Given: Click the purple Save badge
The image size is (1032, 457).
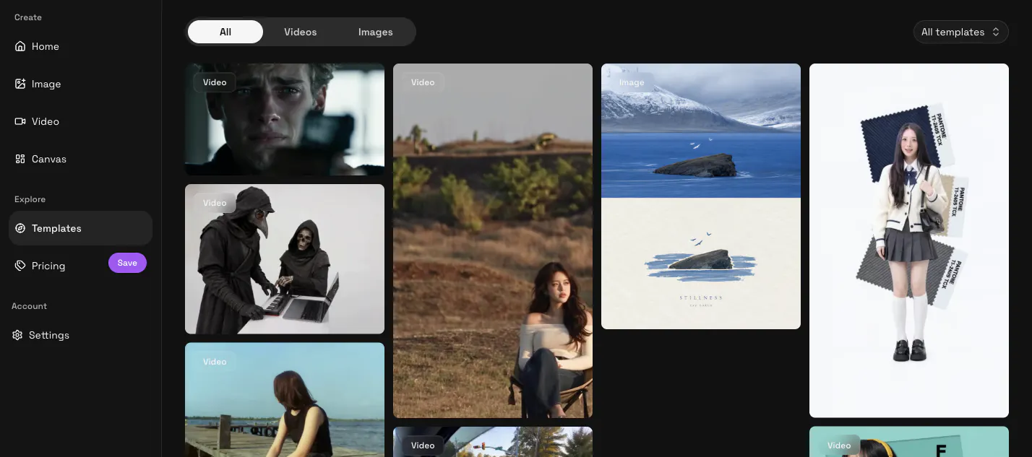Looking at the screenshot, I should [127, 263].
